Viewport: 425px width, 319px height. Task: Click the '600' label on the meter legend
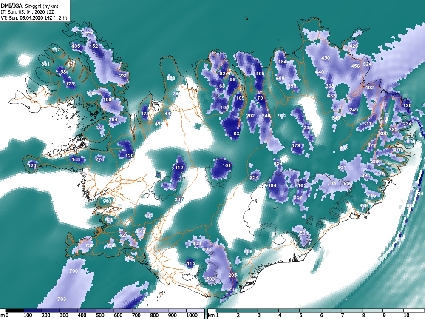tap(118, 316)
